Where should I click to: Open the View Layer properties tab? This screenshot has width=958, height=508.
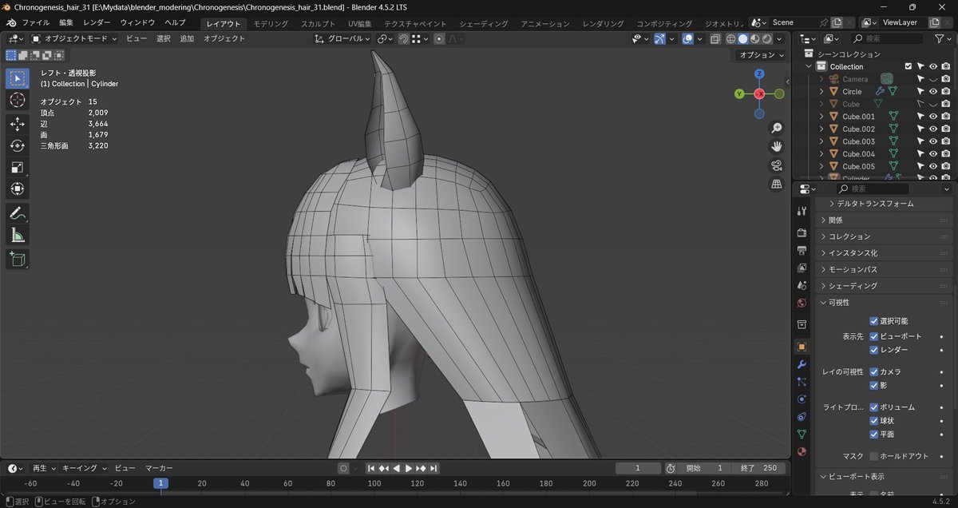[802, 268]
